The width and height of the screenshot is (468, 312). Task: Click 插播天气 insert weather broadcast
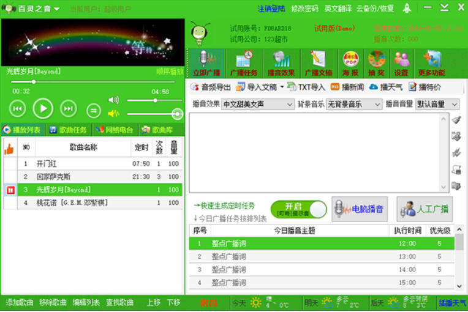point(452,303)
